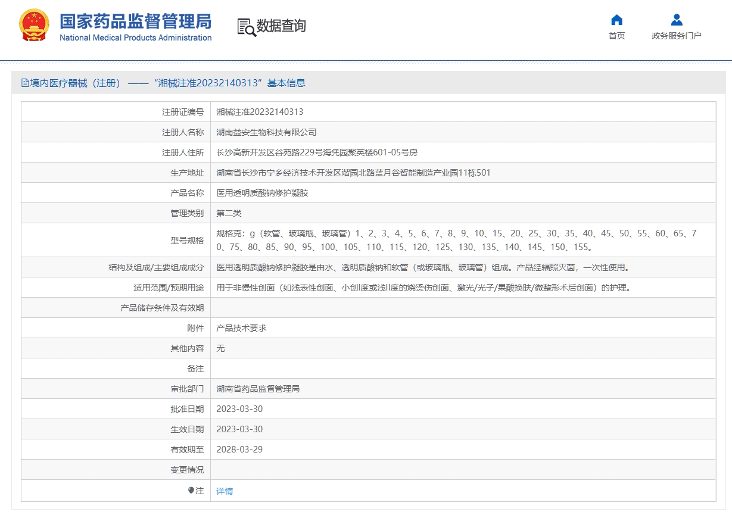Click product name 医用透明质酸钠修护凝胶
Screen dimensions: 732x515
(262, 193)
